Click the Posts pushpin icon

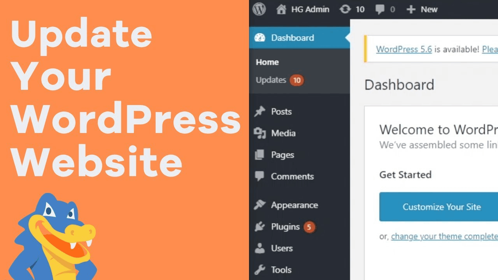click(x=260, y=112)
